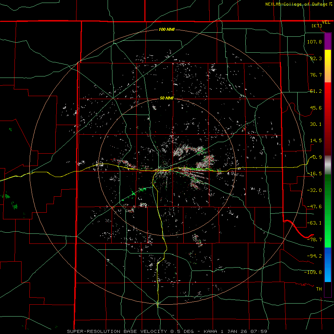The image size is (334, 334).
Task: Select the 92.3 legend value
Action: coord(316,58)
